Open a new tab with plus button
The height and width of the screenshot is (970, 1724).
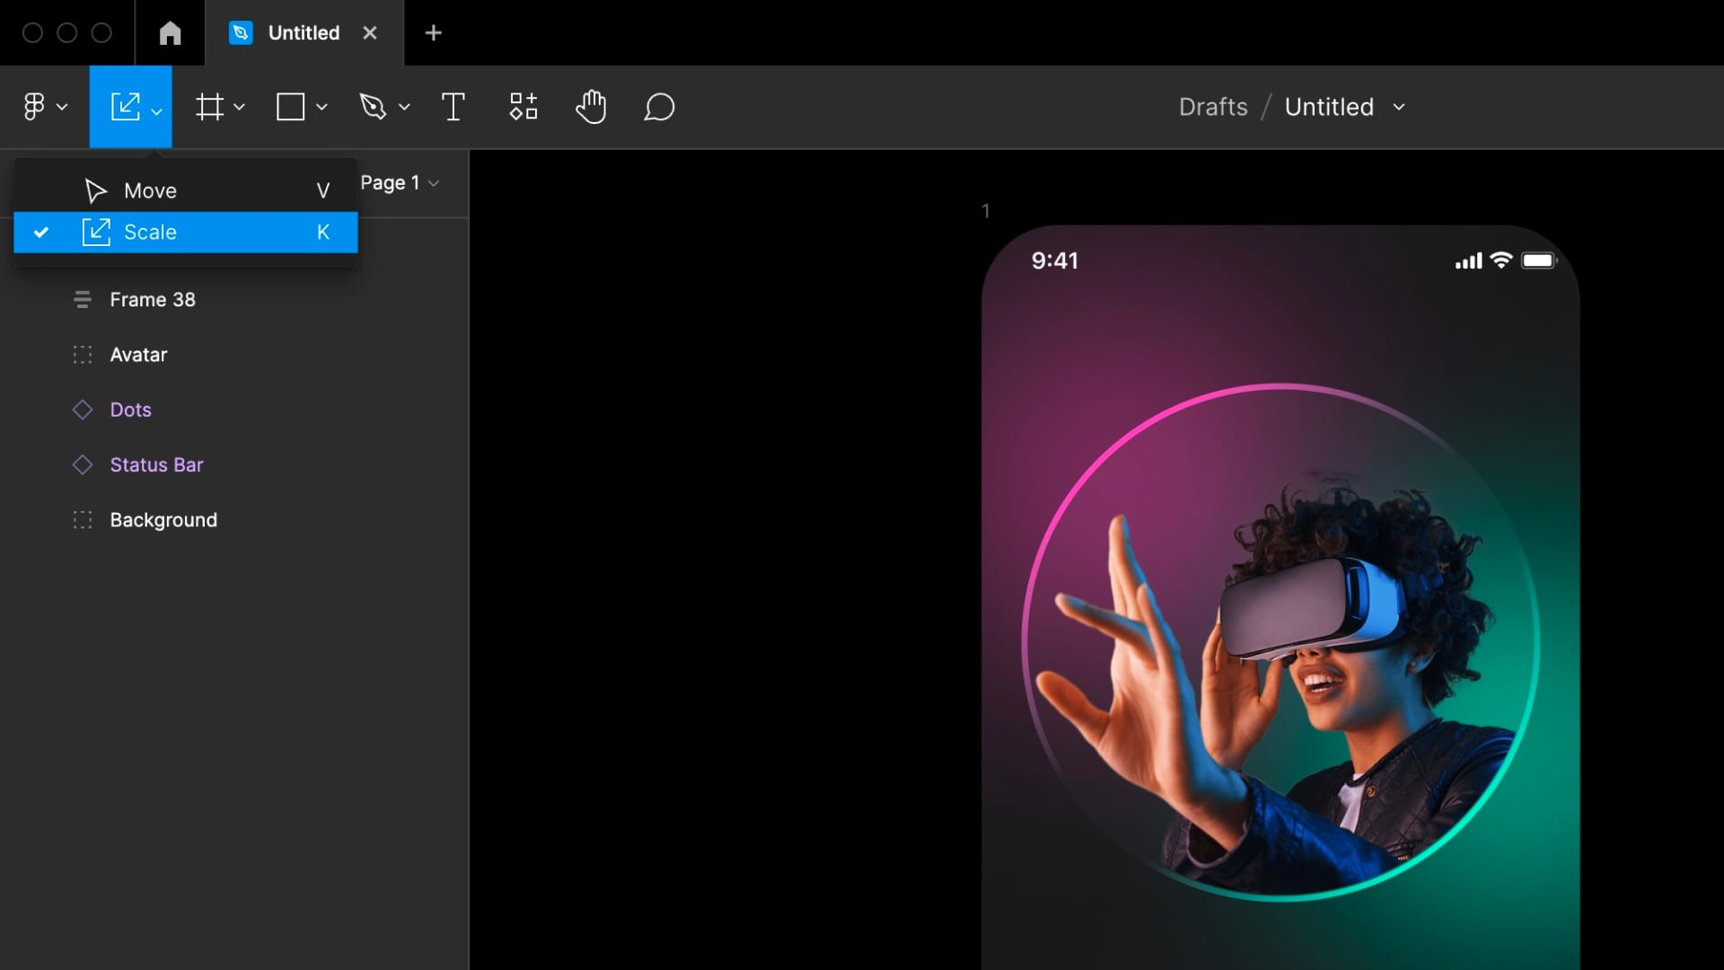(434, 33)
